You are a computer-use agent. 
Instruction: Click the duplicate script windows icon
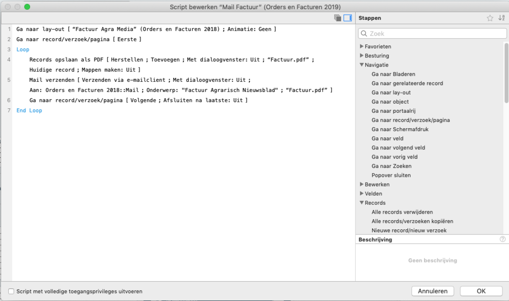[x=337, y=18]
